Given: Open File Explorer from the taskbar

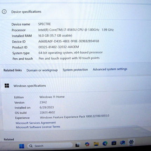Looking at the screenshot, I should pyautogui.click(x=96, y=144).
